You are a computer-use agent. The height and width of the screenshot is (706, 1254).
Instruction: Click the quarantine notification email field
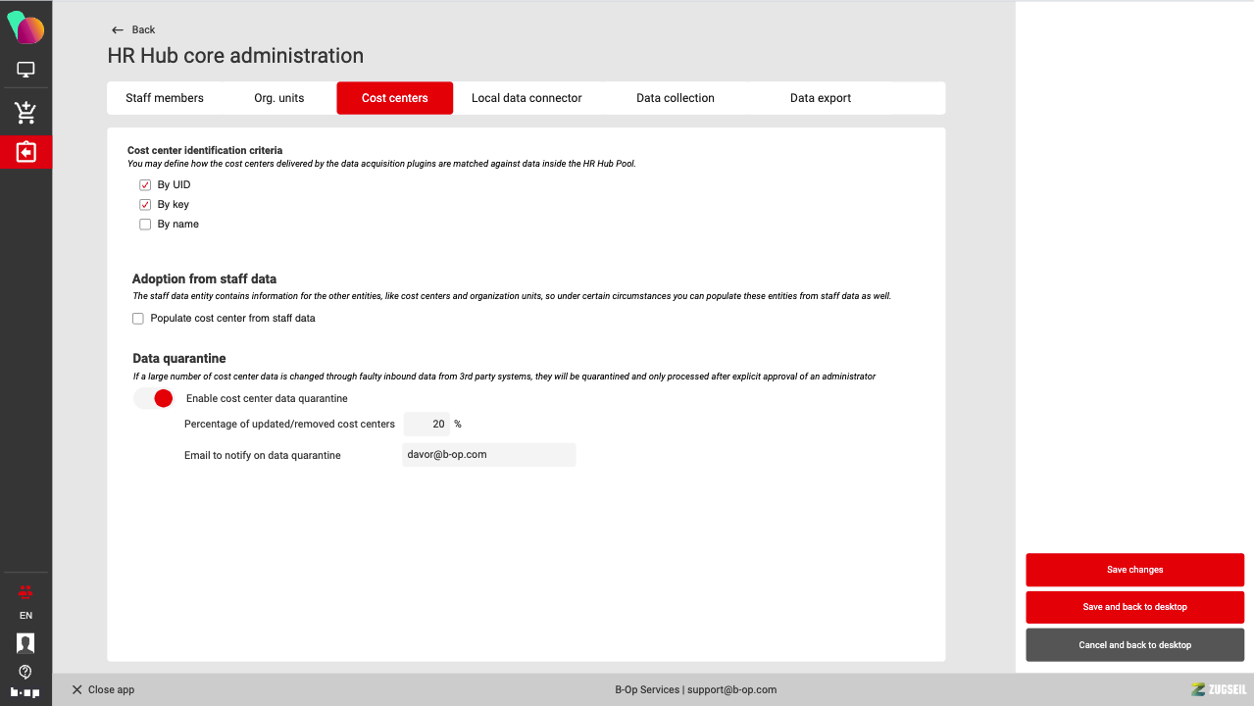click(488, 455)
